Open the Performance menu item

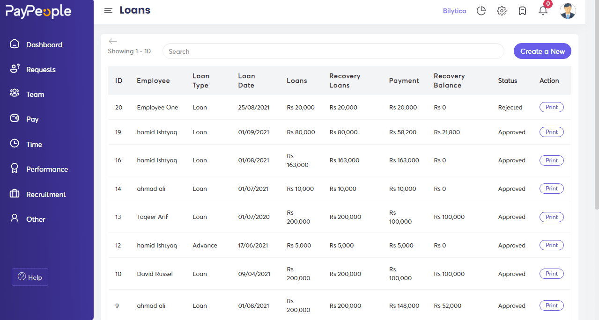[x=47, y=169]
